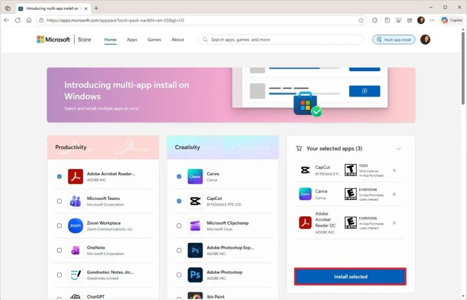Click the Canva icon in Creativity list
The height and width of the screenshot is (300, 467).
coord(195,176)
